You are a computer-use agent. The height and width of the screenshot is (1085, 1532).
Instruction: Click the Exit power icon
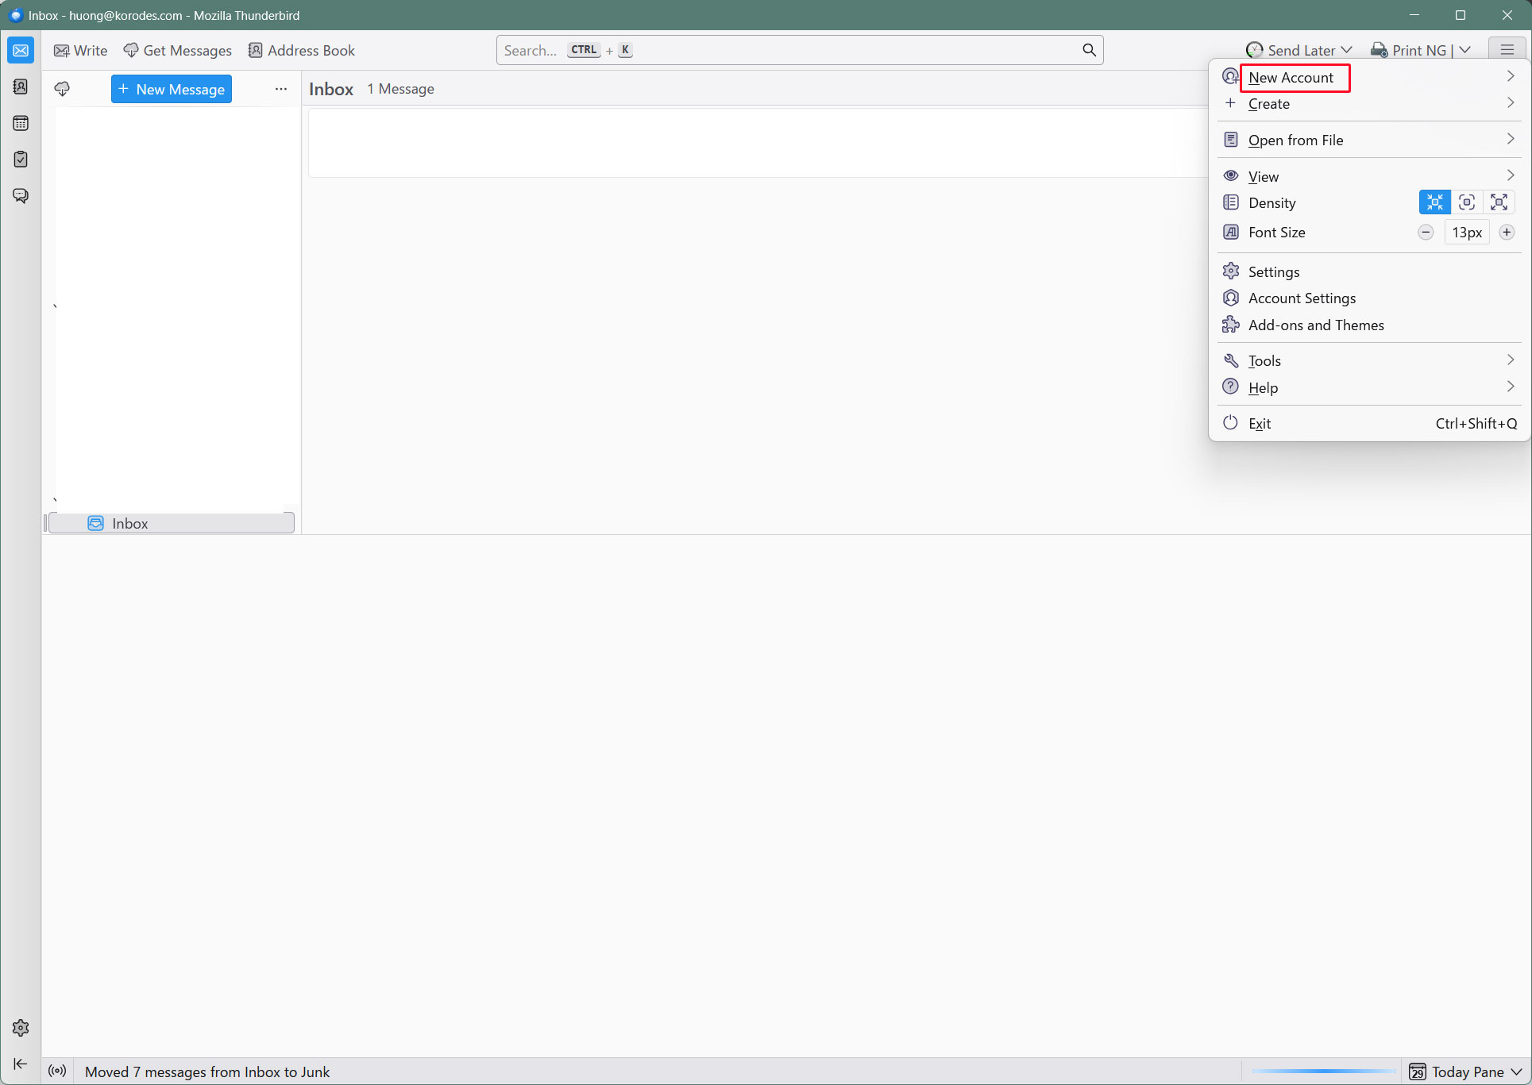[1230, 422]
